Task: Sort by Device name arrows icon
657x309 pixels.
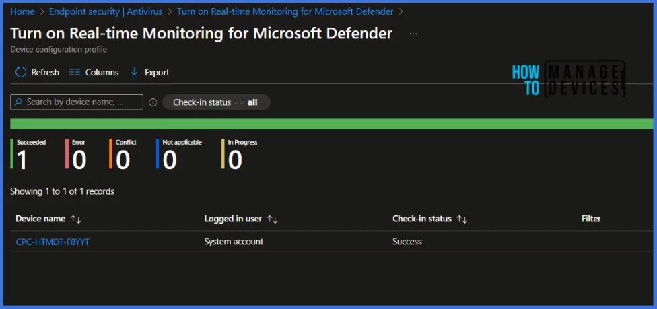Action: point(75,219)
